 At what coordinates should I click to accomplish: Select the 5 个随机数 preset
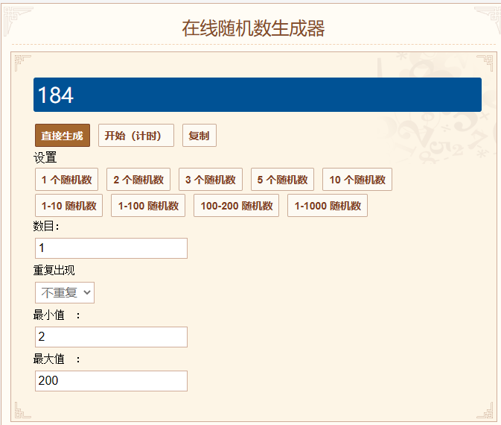pos(282,179)
